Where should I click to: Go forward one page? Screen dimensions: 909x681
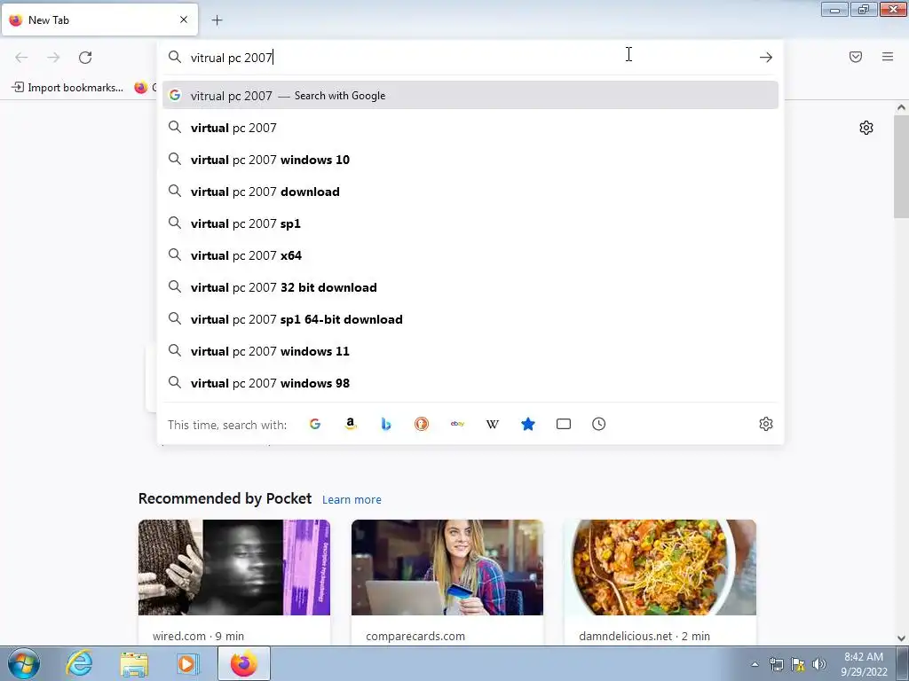[x=53, y=58]
